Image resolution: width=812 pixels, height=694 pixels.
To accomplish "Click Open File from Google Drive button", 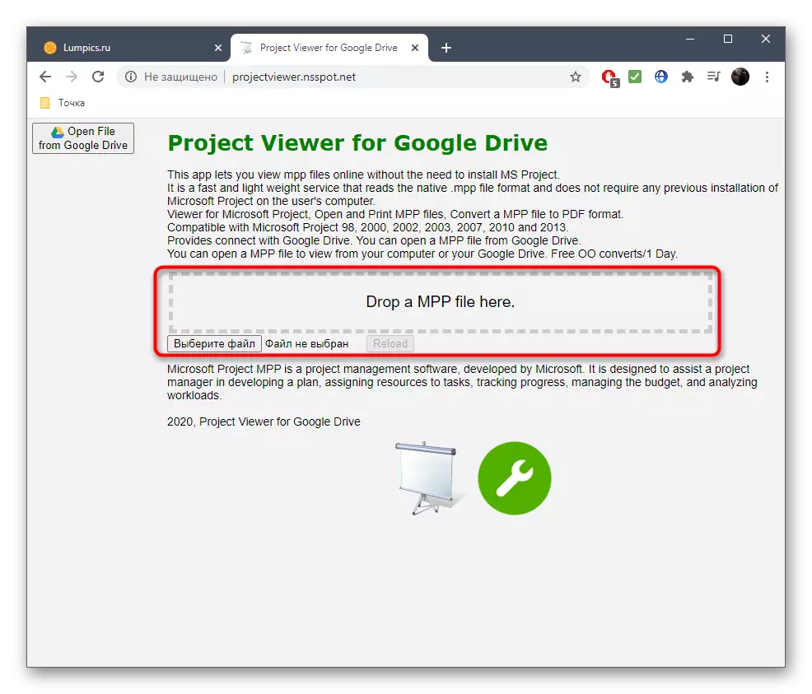I will (x=83, y=138).
